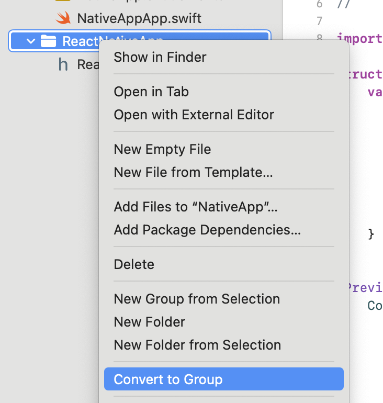The height and width of the screenshot is (403, 383).
Task: Click the ReactNativeApp folder icon
Action: pyautogui.click(x=48, y=41)
